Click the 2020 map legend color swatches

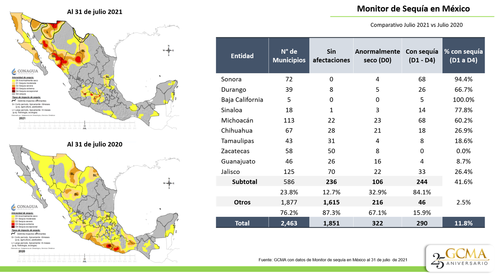coord(13,221)
